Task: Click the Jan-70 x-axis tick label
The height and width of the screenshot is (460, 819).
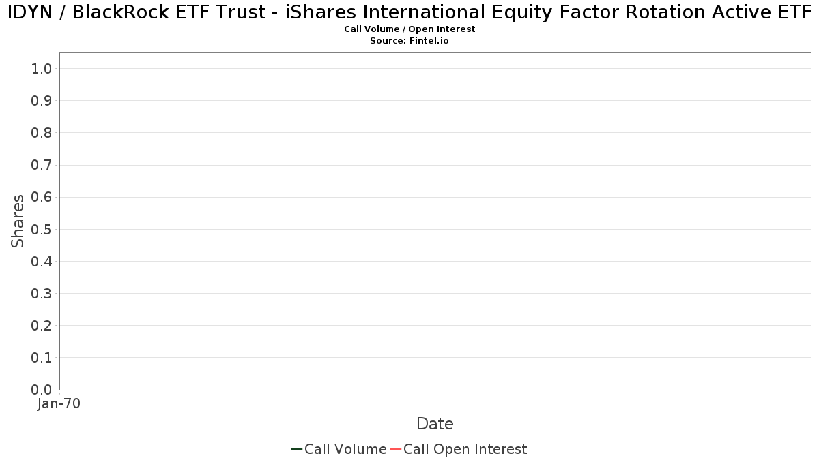Action: point(59,404)
